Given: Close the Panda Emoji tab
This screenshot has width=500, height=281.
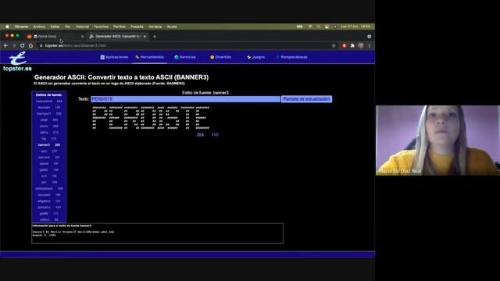Looking at the screenshot, I should pos(82,37).
